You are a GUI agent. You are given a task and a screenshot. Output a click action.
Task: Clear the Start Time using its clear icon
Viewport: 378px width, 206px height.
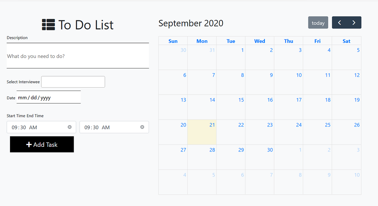[70, 127]
